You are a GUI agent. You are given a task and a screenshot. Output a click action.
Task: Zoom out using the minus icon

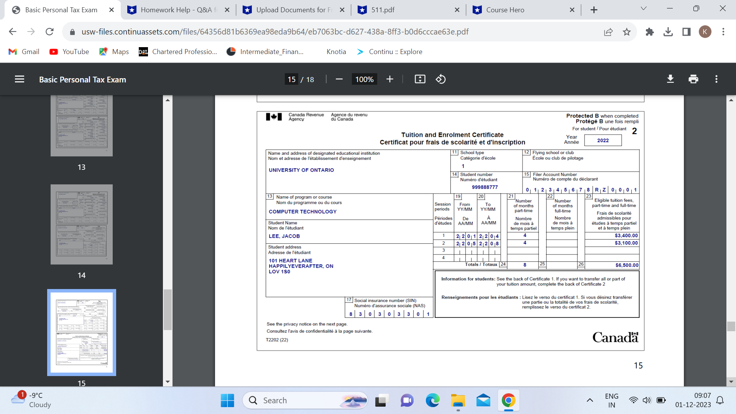coord(339,79)
